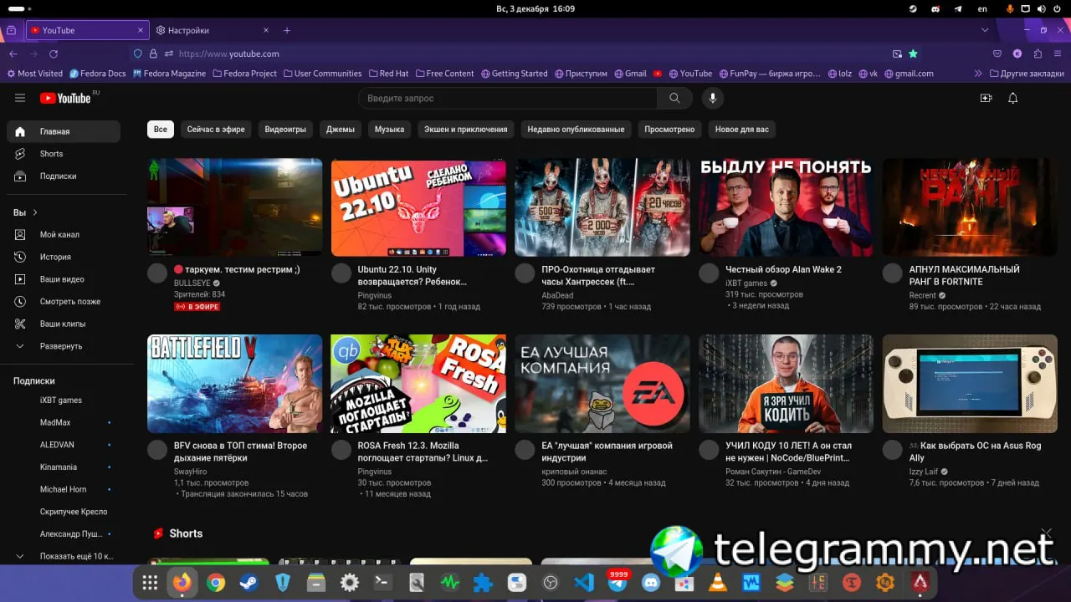Reload the page in Firefox
Viewport: 1071px width, 602px height.
[54, 54]
